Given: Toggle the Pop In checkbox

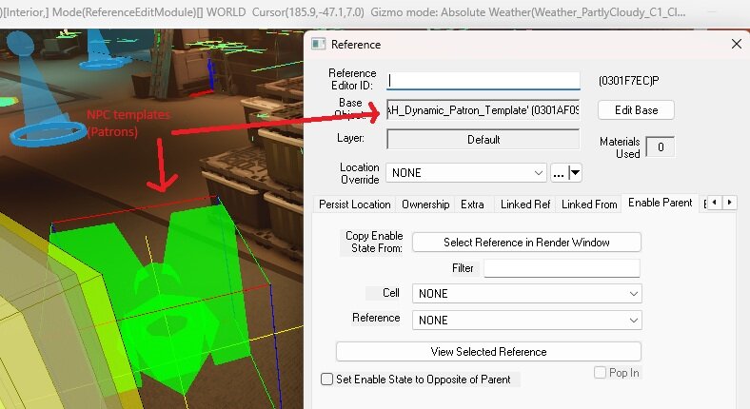Looking at the screenshot, I should [600, 373].
